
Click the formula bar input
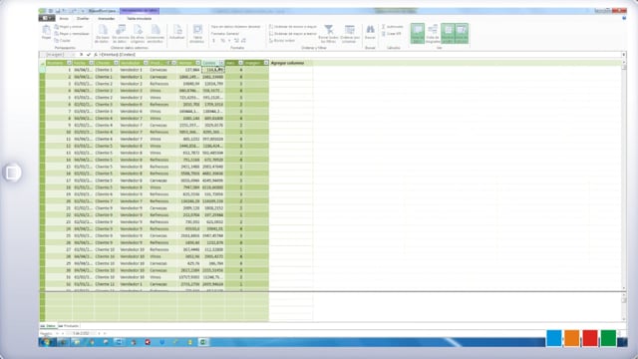click(360, 55)
